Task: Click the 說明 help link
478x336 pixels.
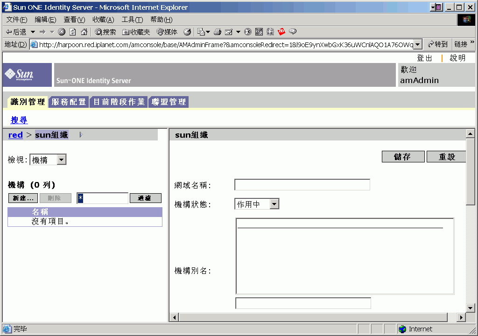Action: 457,58
